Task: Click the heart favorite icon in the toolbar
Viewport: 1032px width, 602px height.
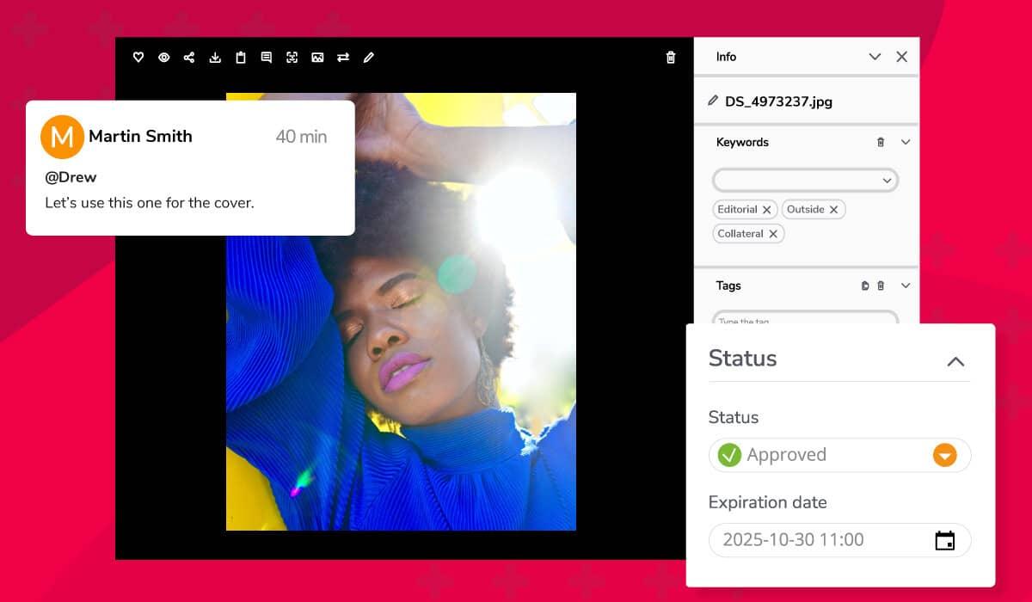Action: (138, 58)
